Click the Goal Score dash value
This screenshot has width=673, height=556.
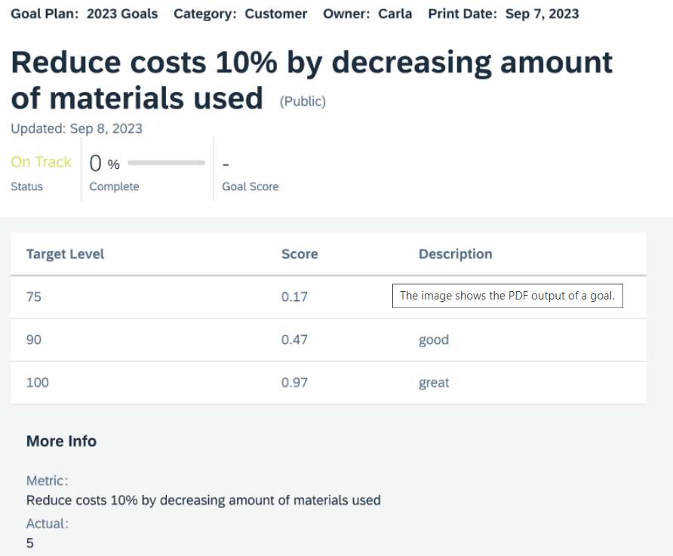tap(226, 164)
